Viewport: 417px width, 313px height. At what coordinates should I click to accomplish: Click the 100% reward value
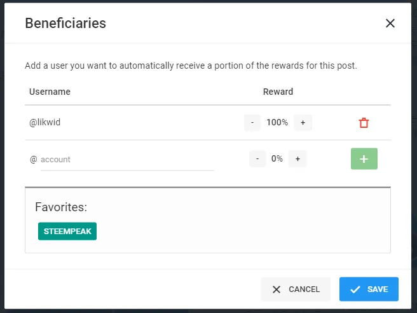pyautogui.click(x=277, y=123)
